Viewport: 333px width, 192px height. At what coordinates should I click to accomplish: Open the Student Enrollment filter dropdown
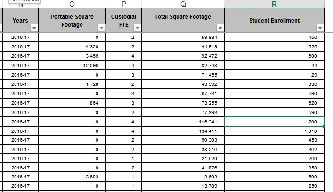coord(320,28)
